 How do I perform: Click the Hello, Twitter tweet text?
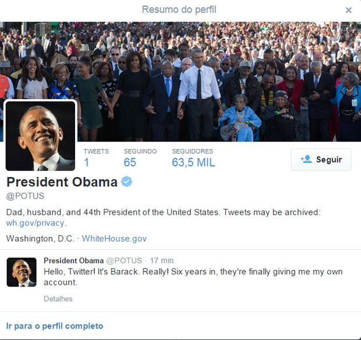193,277
